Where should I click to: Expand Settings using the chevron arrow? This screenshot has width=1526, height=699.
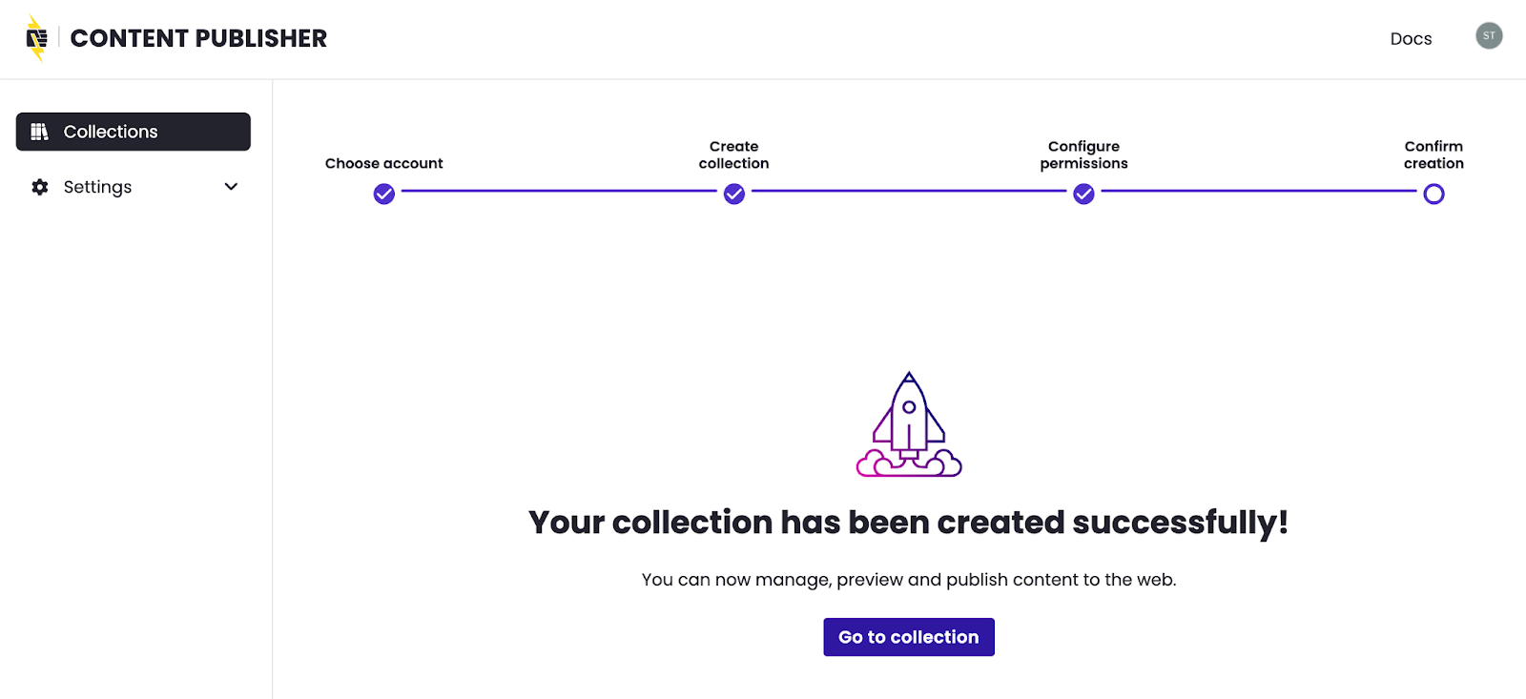231,187
